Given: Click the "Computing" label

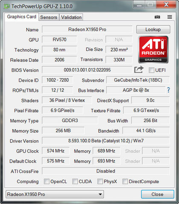Looking at the screenshot, I should pos(28,181).
